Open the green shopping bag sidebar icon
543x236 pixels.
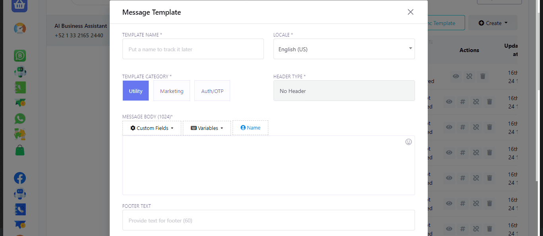click(19, 150)
